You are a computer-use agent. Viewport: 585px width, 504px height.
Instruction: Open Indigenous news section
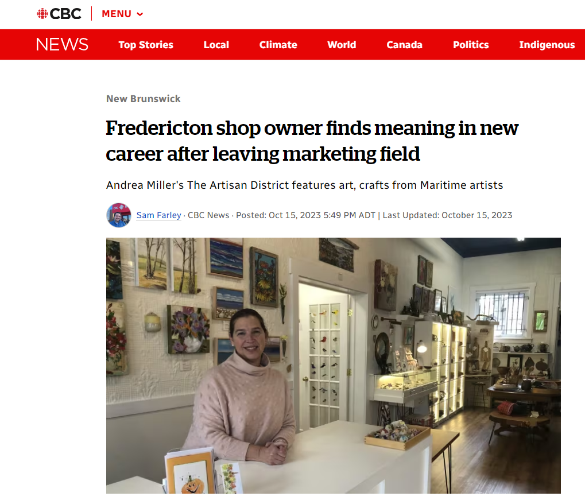pos(547,45)
